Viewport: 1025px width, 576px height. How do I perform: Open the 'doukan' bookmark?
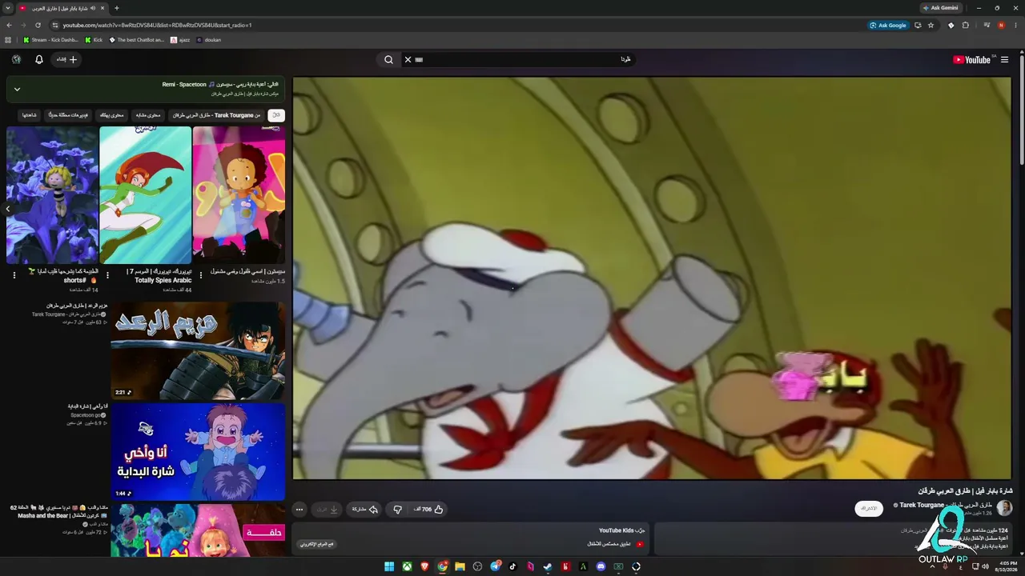coord(208,39)
